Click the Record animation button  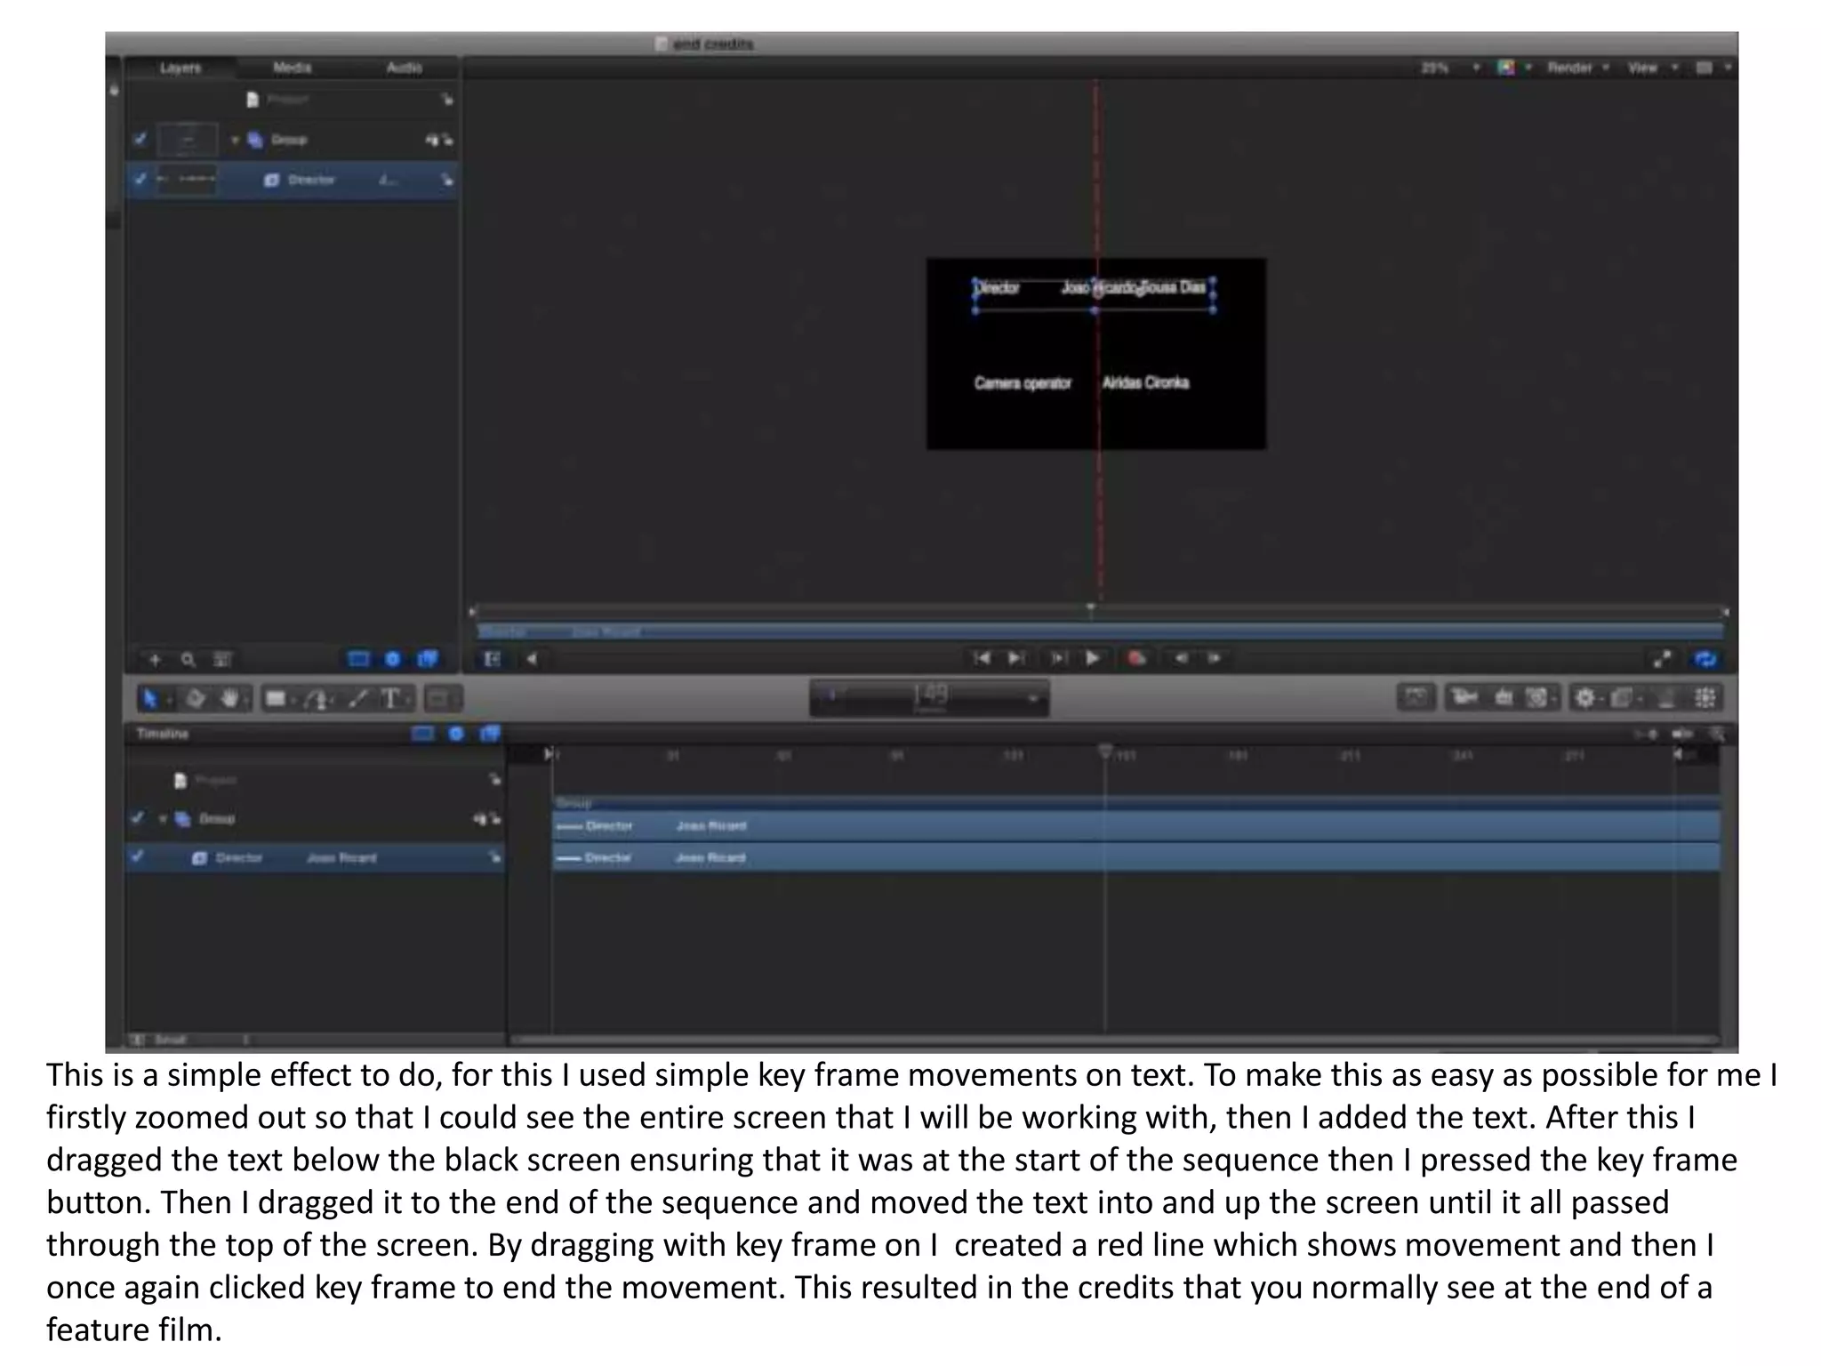click(1136, 658)
